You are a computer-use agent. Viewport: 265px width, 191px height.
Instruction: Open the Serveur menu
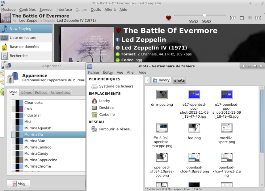(46, 10)
